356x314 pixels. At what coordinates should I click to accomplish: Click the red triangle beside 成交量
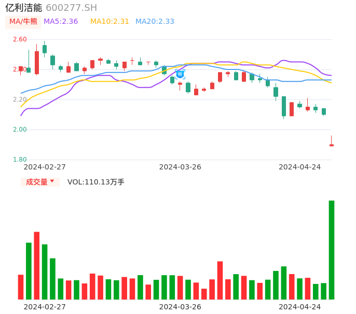coord(52,181)
